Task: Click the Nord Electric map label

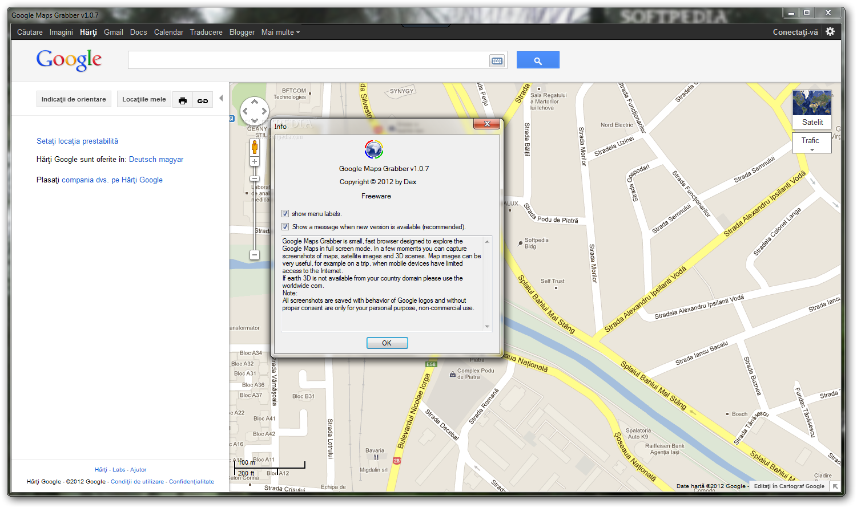Action: [x=617, y=125]
